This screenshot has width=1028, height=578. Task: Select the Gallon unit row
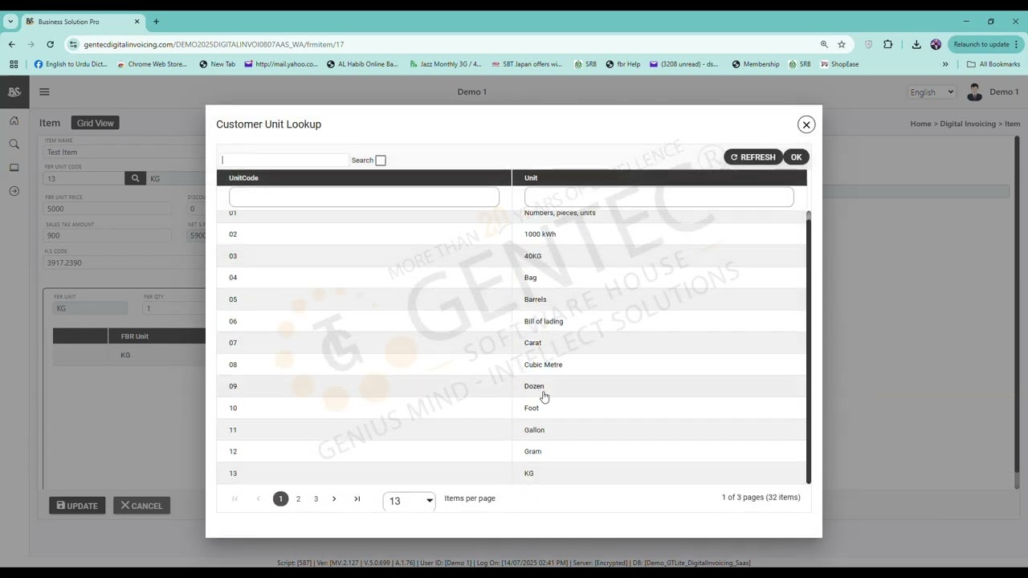511,429
